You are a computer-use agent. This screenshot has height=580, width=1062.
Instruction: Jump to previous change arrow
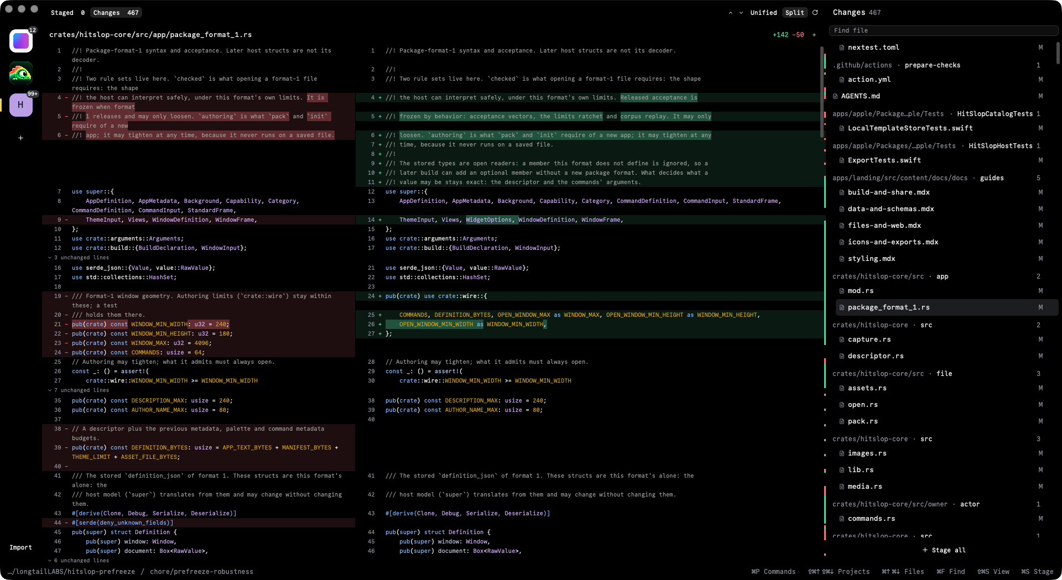pos(731,13)
